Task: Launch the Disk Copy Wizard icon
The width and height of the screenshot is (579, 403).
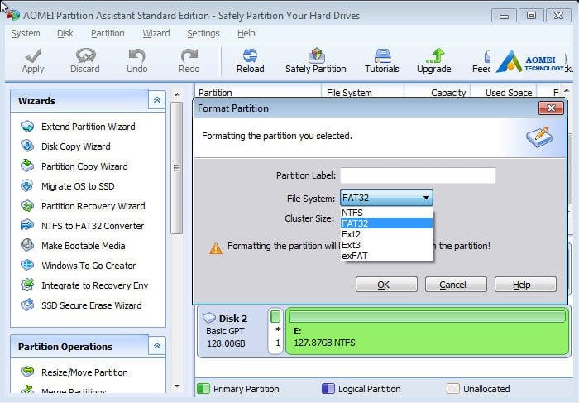Action: point(27,146)
